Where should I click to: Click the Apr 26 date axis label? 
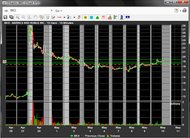click(11, 129)
